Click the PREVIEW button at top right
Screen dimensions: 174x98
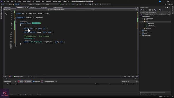point(170,4)
